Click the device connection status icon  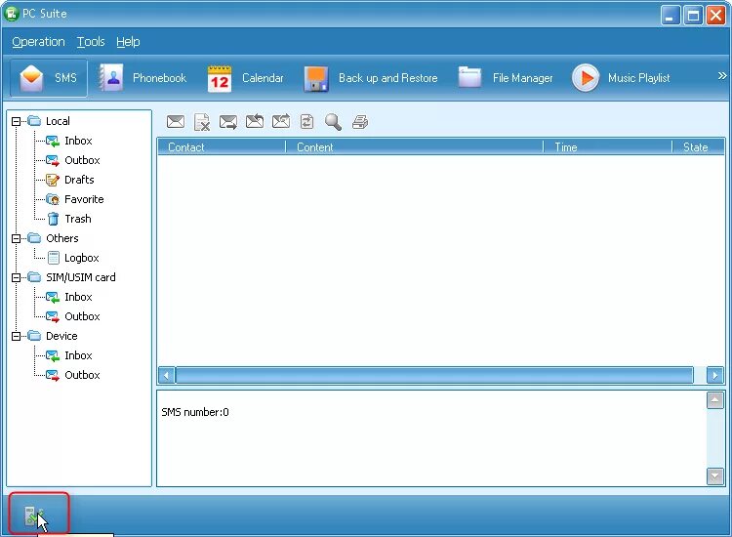34,516
